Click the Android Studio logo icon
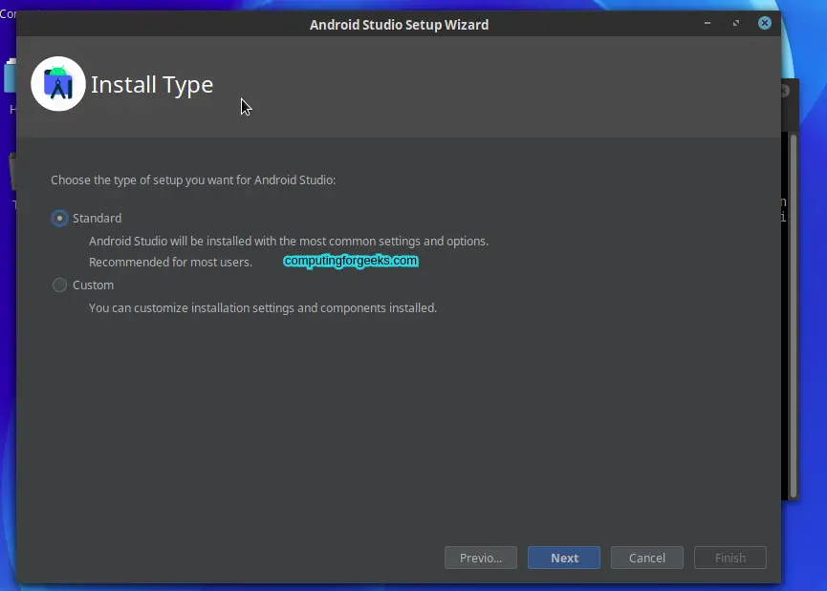The width and height of the screenshot is (827, 591). (x=58, y=84)
